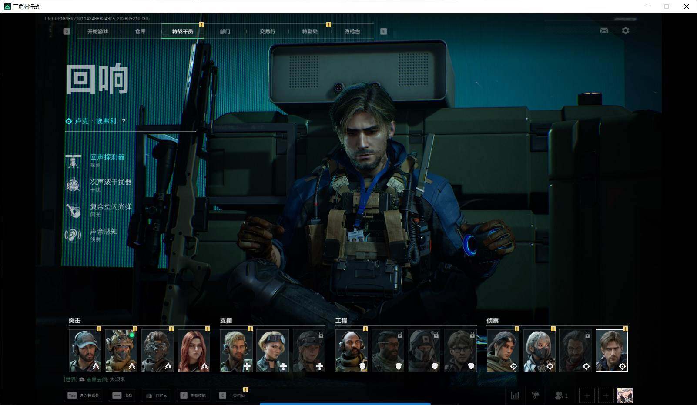Select the 支援 operator with goggles on head
Viewport: 697px width, 405px height.
click(x=272, y=350)
